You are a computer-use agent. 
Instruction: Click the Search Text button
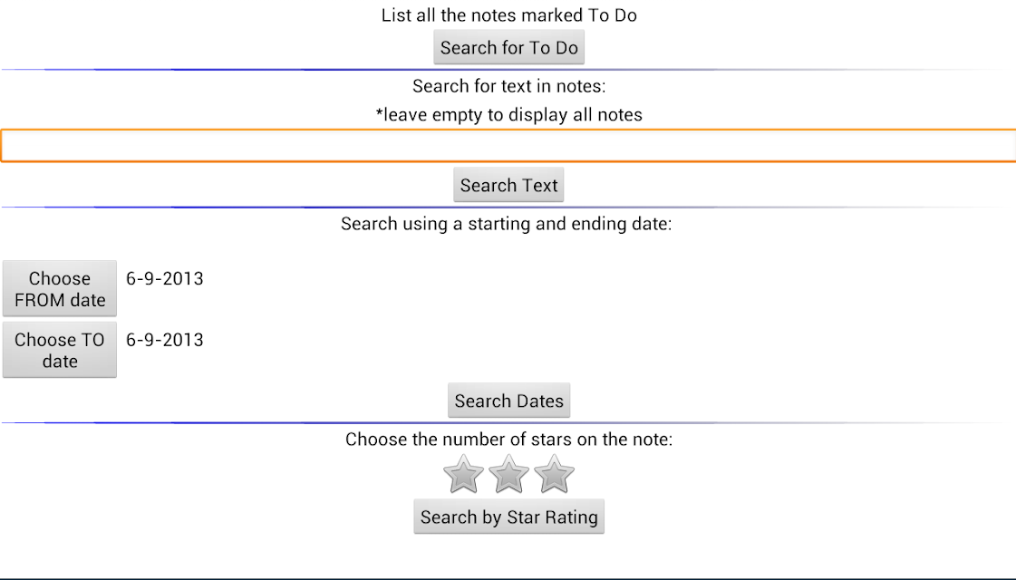[508, 186]
